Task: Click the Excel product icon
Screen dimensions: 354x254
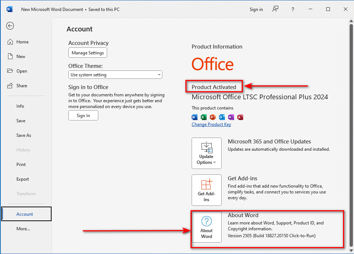Action: point(204,117)
